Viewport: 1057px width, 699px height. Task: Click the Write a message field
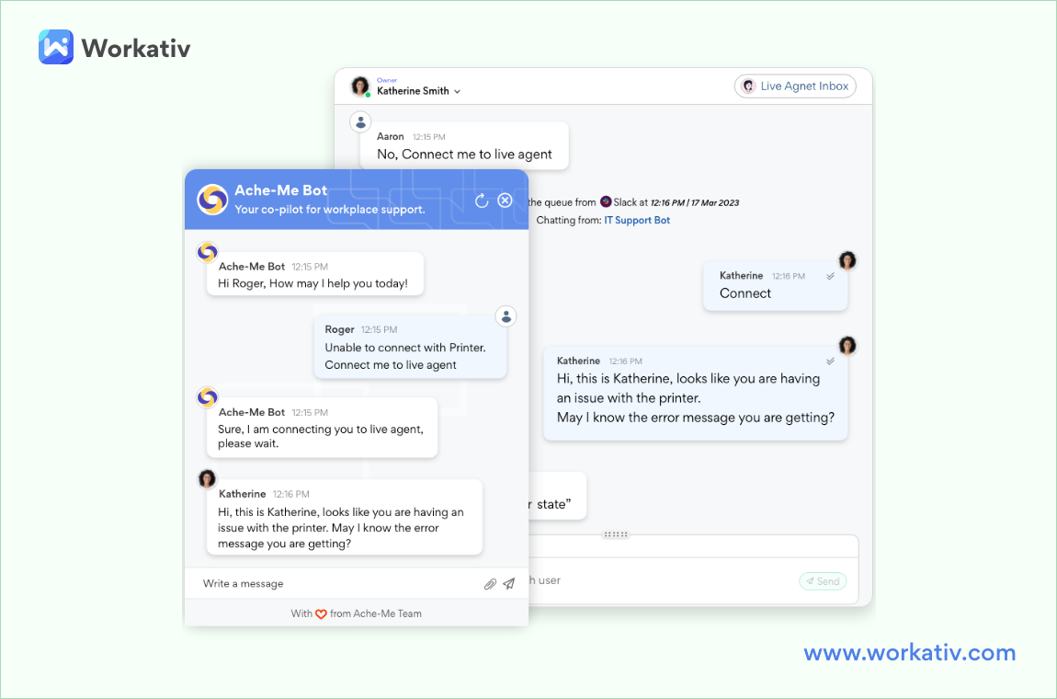click(337, 584)
